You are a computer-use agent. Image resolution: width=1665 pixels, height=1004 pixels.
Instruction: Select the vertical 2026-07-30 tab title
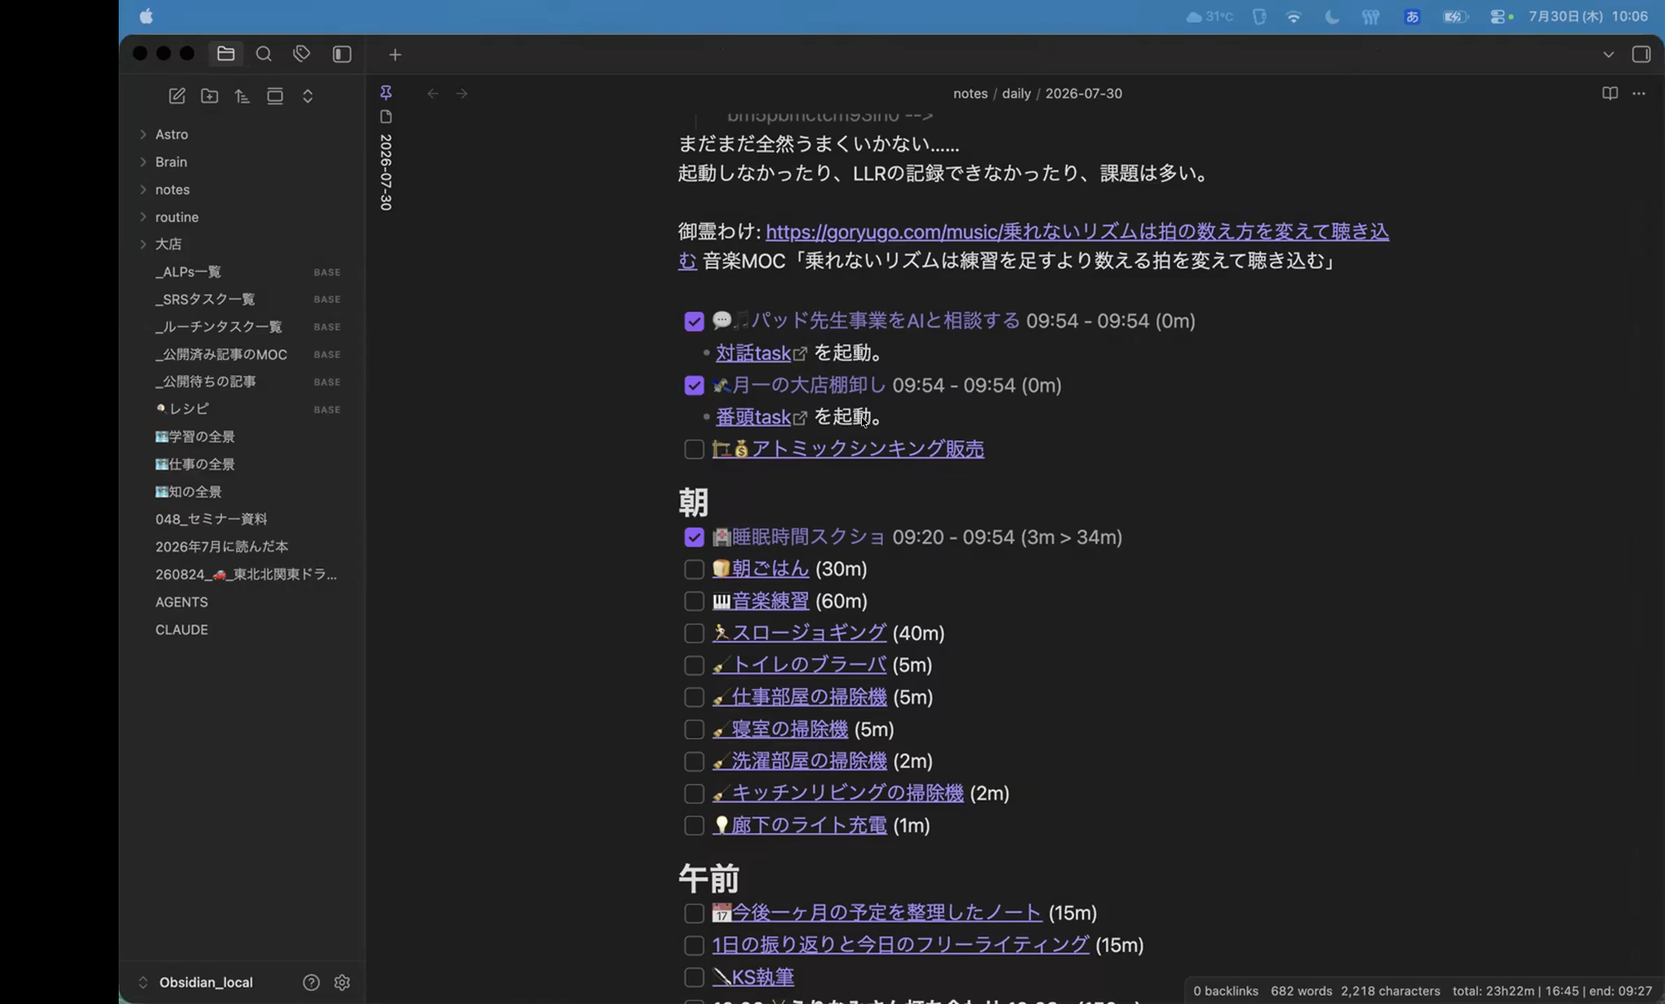point(386,172)
